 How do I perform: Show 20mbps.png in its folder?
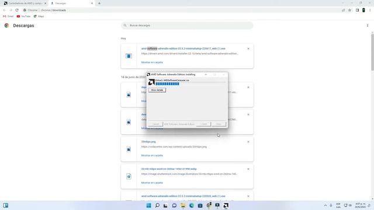(x=152, y=156)
